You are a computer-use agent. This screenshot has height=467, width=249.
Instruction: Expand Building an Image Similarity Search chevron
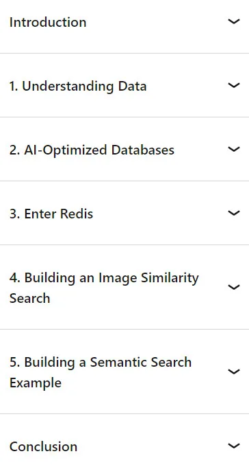[233, 287]
